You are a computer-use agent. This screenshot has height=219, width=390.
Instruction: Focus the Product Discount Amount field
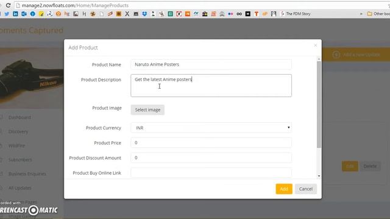tap(211, 158)
